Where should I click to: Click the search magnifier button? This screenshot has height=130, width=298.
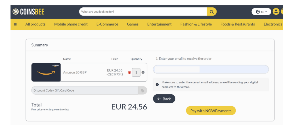212,12
